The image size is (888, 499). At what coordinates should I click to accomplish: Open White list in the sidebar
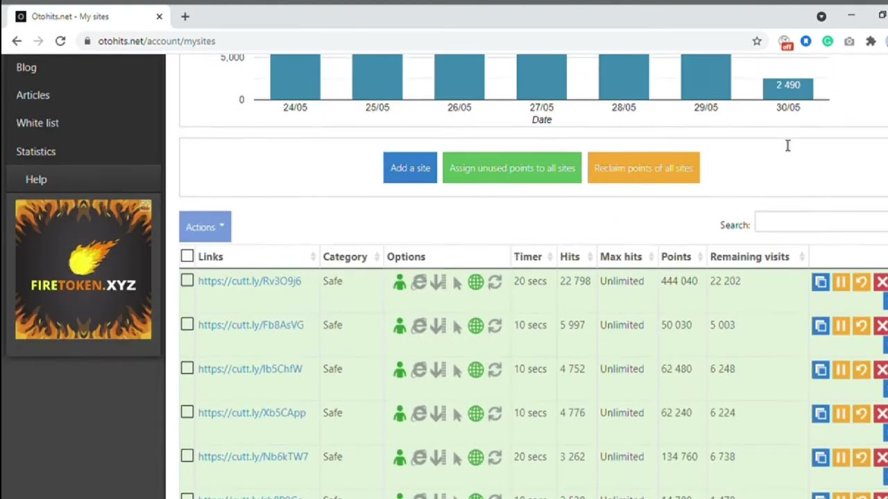pyautogui.click(x=37, y=123)
